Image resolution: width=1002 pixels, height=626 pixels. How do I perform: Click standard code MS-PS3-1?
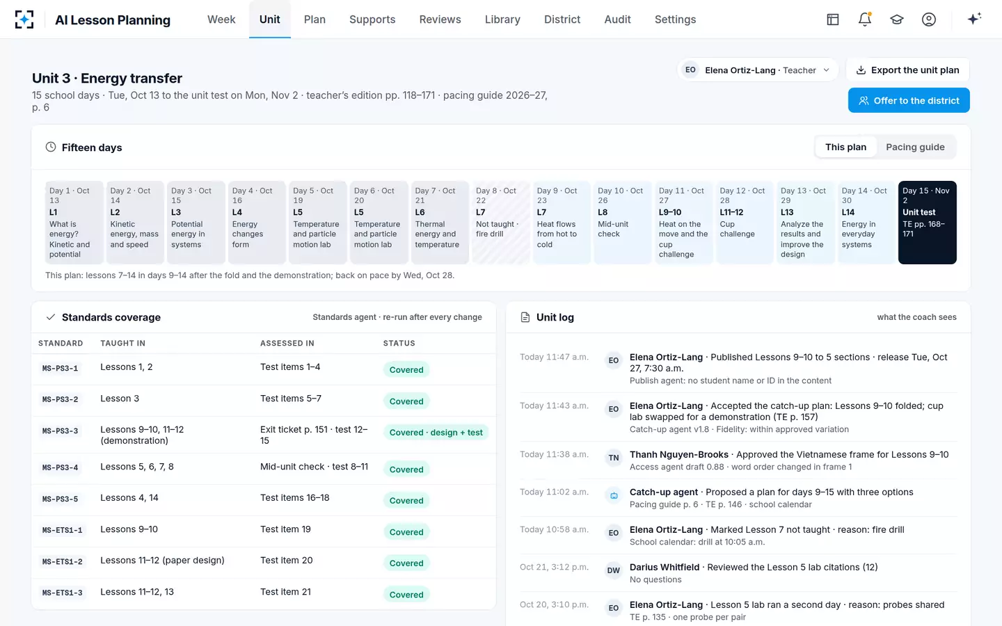click(60, 368)
